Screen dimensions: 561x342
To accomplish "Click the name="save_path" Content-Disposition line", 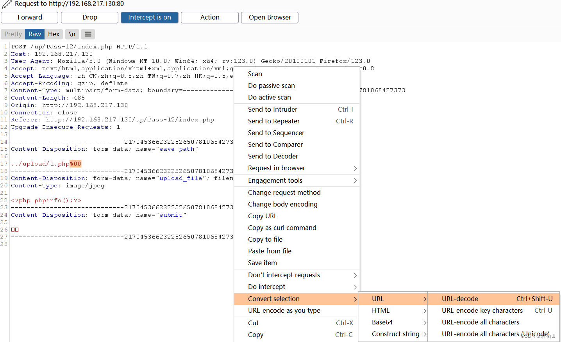I will (x=105, y=149).
